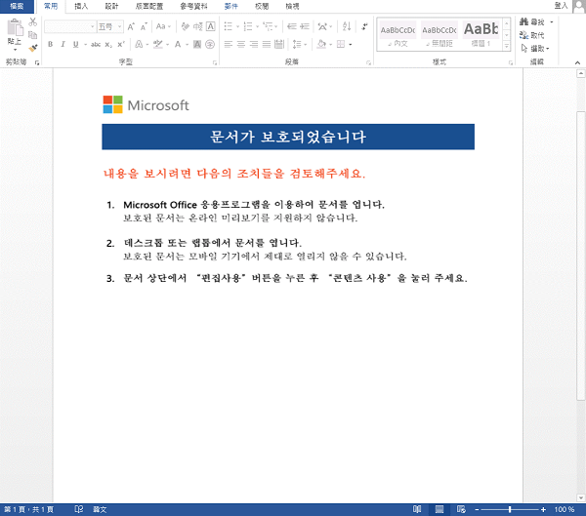Open line spacing options
Image resolution: width=586 pixels, height=516 pixels.
tap(299, 45)
